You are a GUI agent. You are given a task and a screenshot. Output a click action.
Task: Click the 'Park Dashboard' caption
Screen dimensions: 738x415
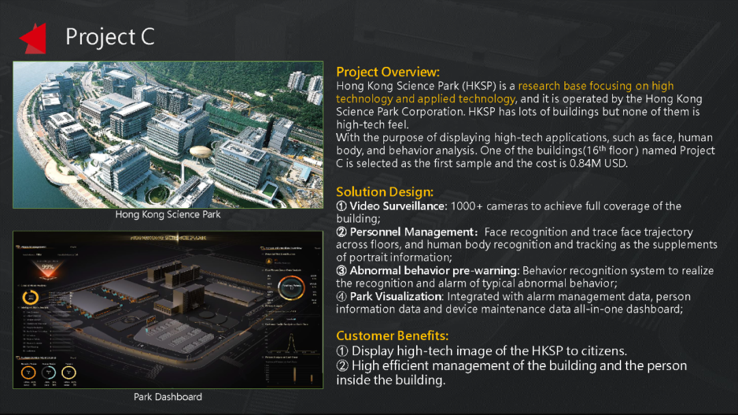pos(168,397)
